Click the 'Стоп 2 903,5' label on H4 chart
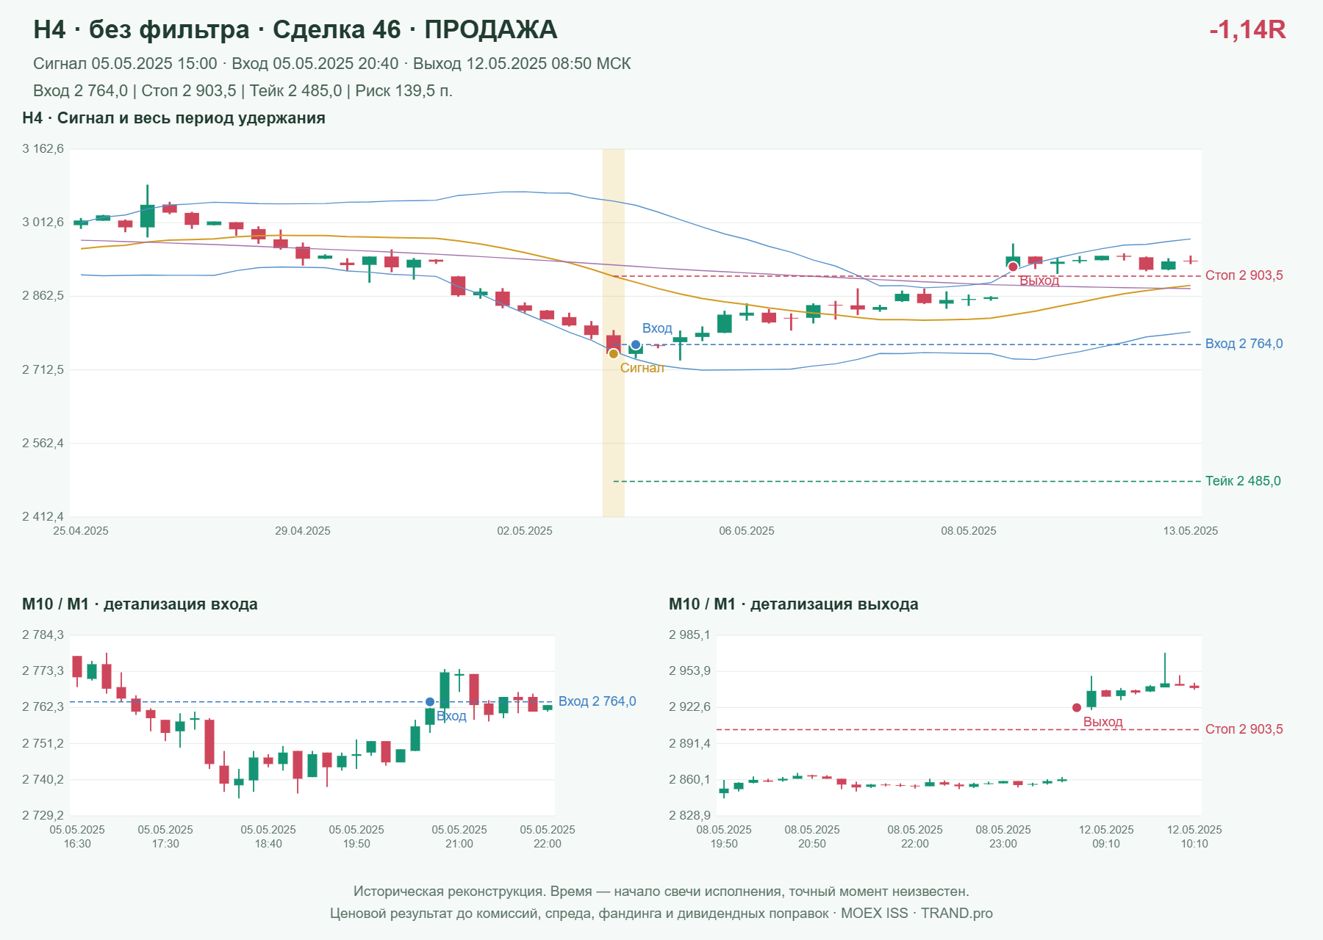 (1244, 275)
